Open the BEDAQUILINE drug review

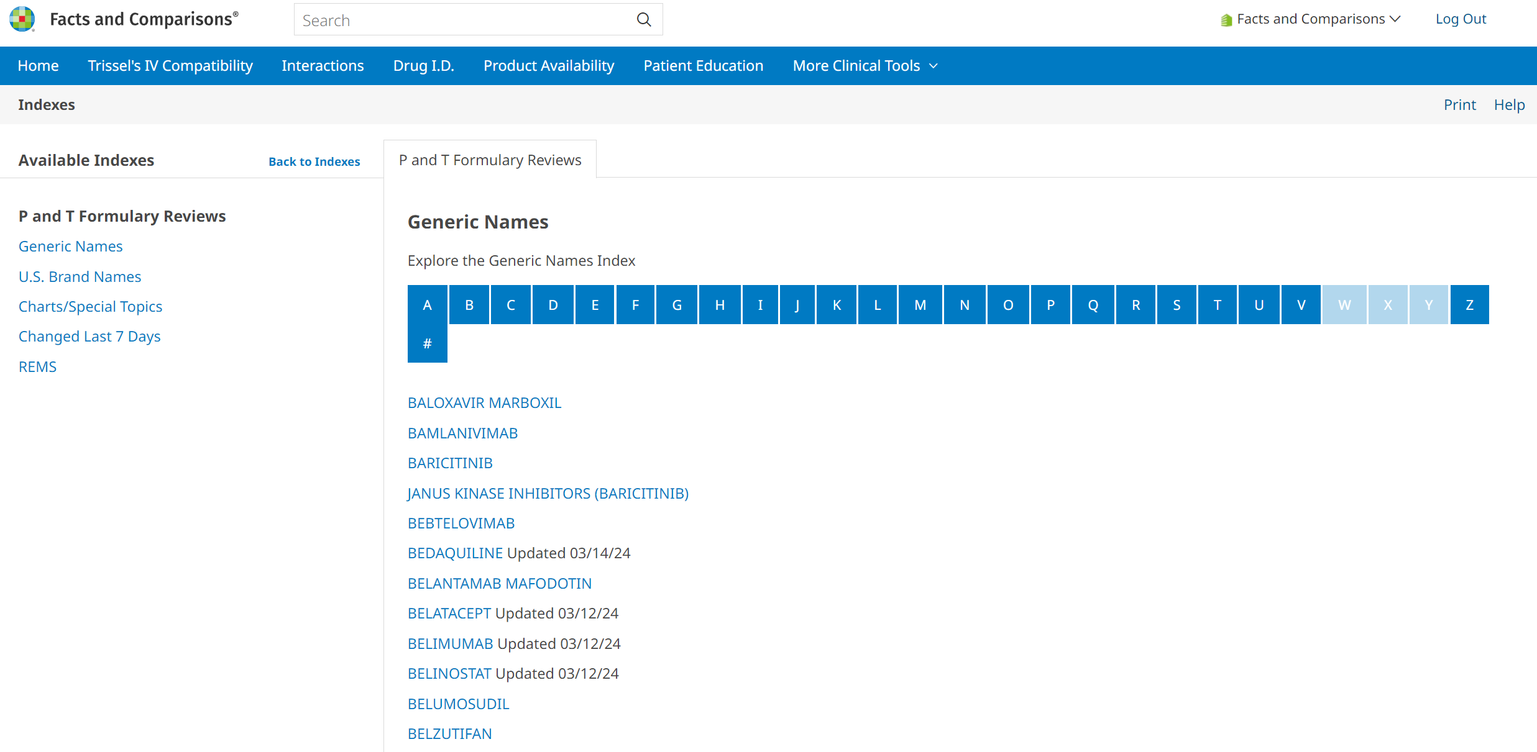(x=455, y=553)
